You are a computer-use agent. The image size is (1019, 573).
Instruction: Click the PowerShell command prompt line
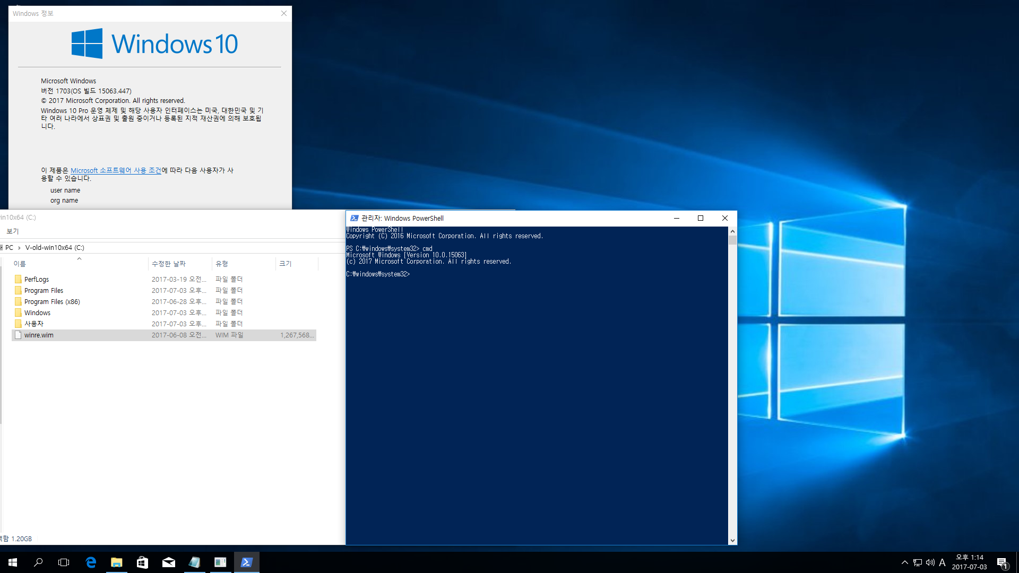pos(378,274)
